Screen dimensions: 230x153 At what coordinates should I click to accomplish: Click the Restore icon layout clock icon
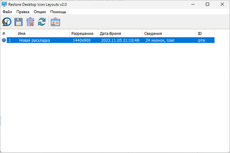point(7,22)
